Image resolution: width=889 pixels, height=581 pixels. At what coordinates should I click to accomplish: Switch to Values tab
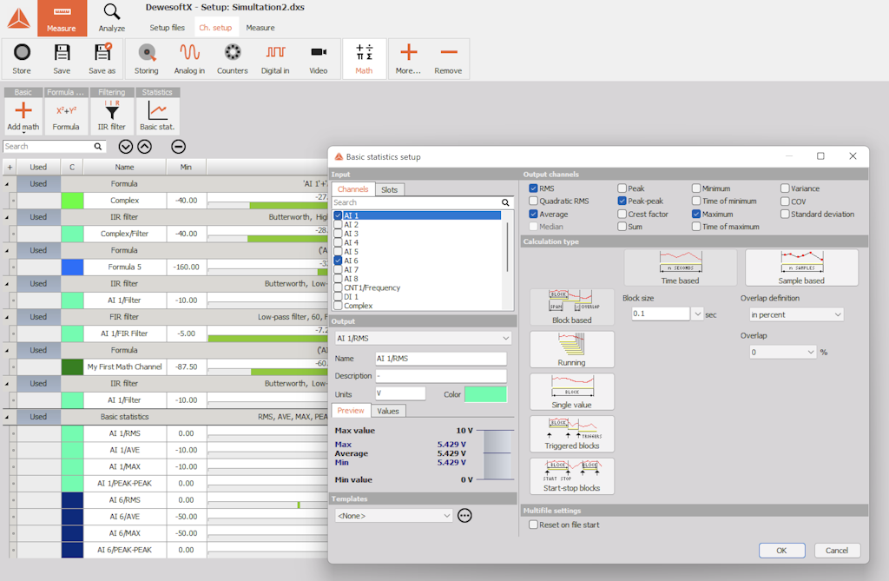[388, 412]
